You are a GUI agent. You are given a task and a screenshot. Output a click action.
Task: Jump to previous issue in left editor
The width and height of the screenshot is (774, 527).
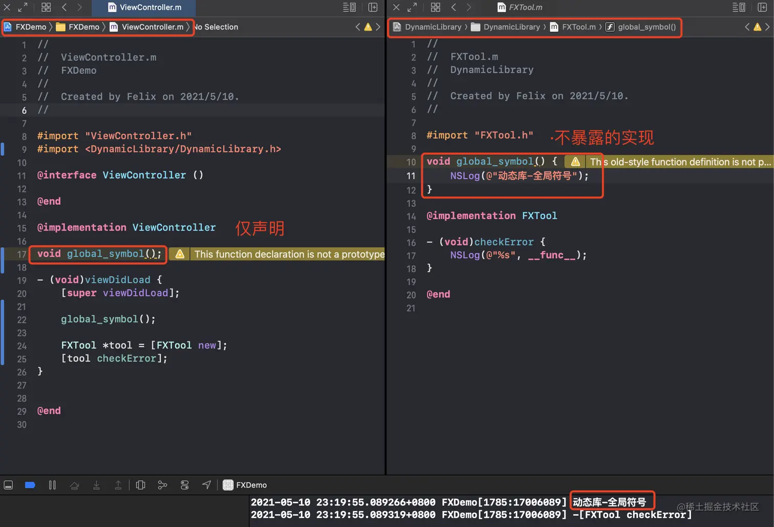point(358,27)
